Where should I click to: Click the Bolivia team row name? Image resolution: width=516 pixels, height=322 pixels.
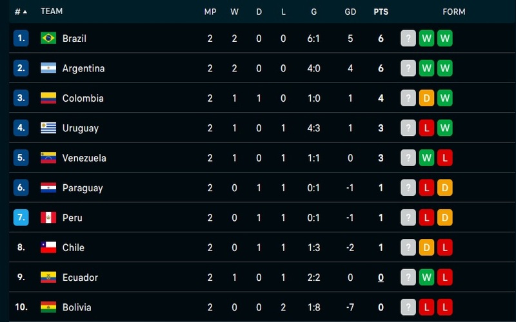[77, 308]
